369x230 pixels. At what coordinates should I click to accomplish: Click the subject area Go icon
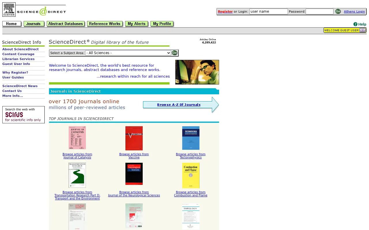point(174,53)
